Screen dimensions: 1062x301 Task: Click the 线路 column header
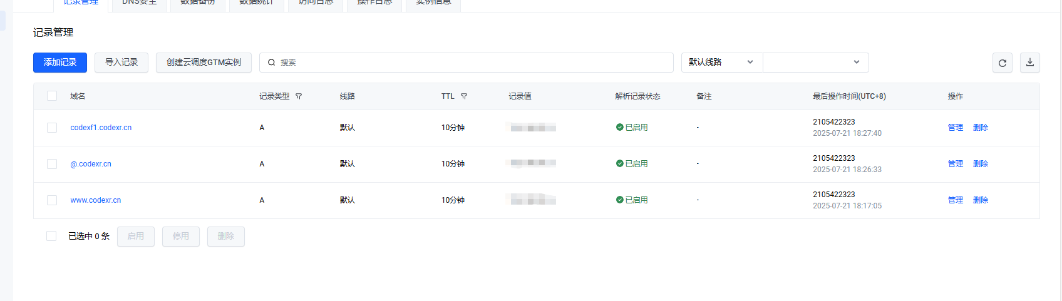tap(348, 96)
